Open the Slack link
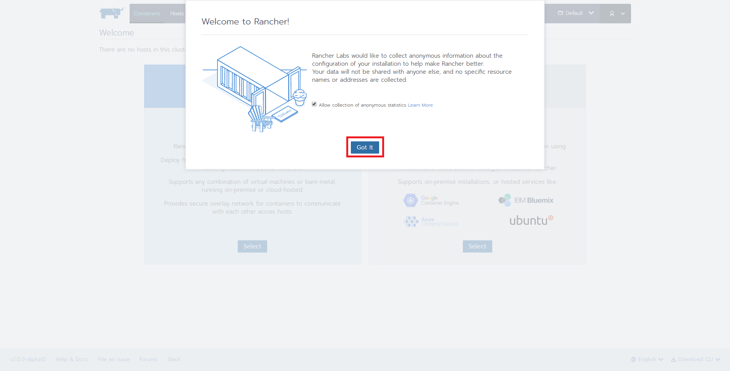 coord(174,360)
